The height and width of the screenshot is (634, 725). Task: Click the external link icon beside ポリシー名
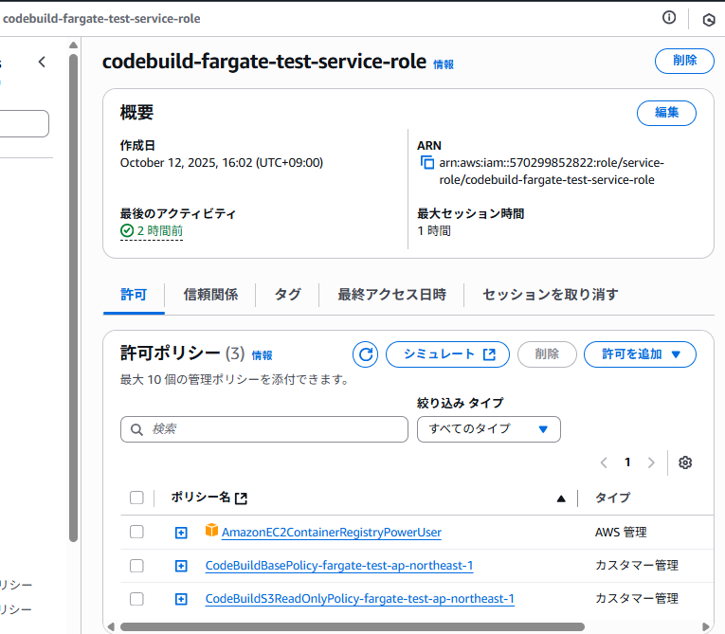(241, 498)
